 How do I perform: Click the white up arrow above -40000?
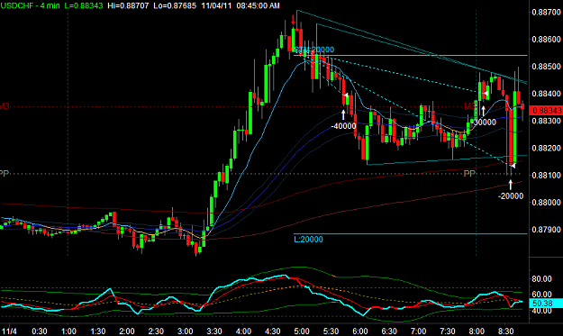click(x=343, y=115)
